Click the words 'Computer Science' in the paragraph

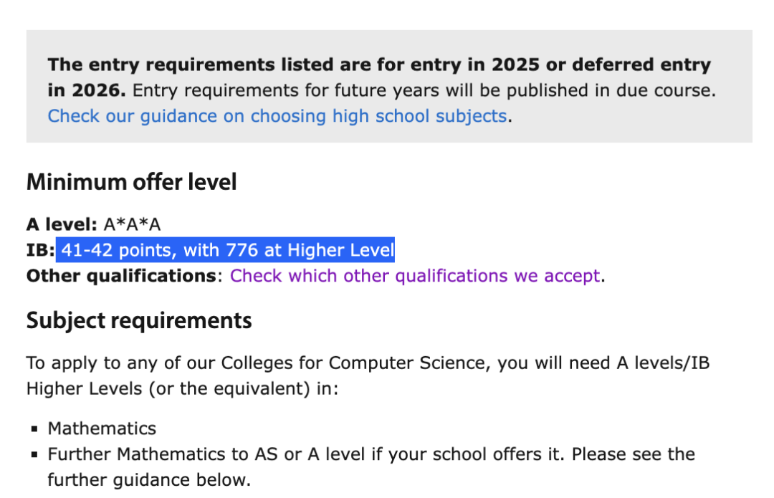[409, 363]
